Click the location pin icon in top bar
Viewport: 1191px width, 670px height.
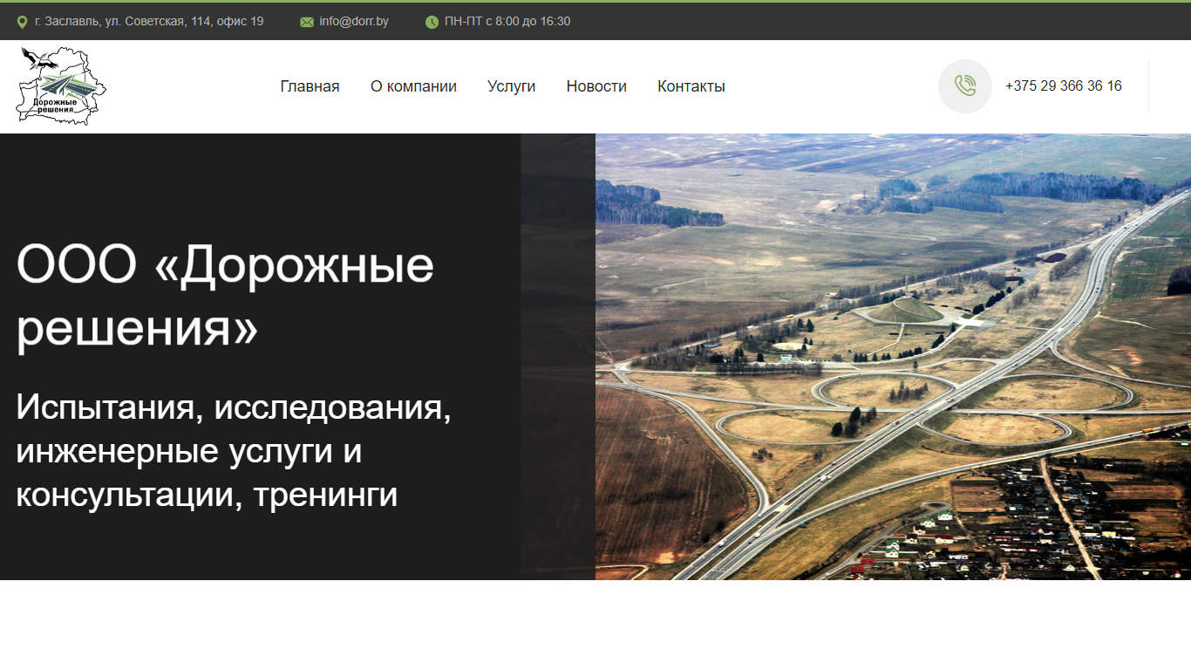click(23, 22)
